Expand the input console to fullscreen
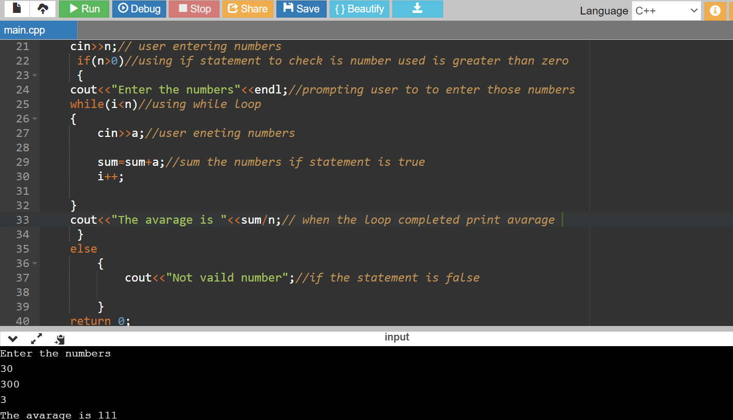 (x=35, y=339)
